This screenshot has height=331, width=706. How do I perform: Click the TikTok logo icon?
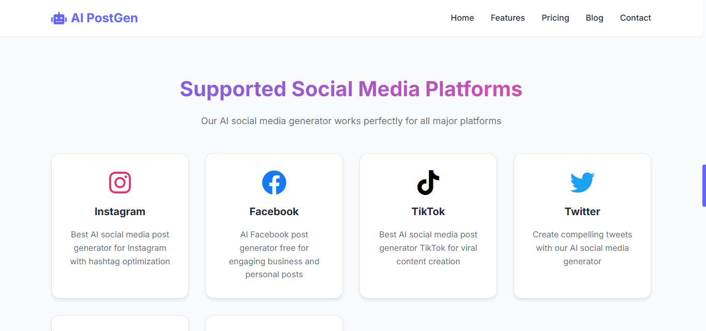click(x=428, y=183)
